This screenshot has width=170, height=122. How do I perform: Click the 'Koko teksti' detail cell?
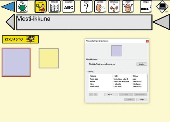click(117, 87)
